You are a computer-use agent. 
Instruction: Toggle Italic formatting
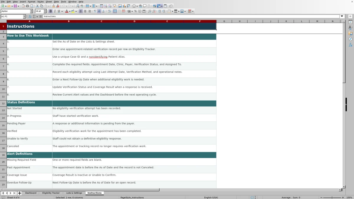coord(55,11)
